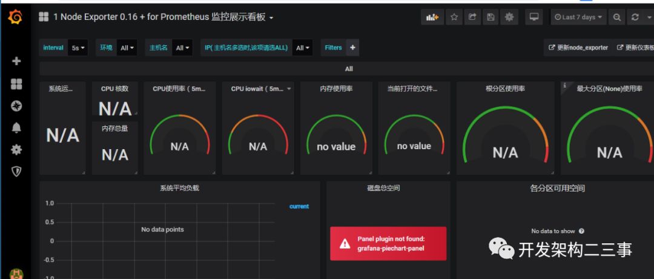Open CPU iowait panel title menu arrow
This screenshot has height=279, width=654.
(x=289, y=89)
